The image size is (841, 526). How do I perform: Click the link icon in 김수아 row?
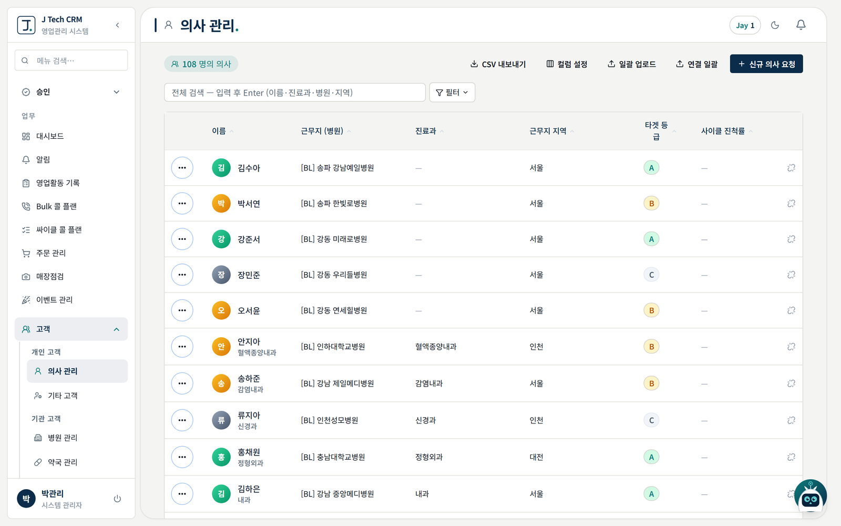[x=791, y=168]
